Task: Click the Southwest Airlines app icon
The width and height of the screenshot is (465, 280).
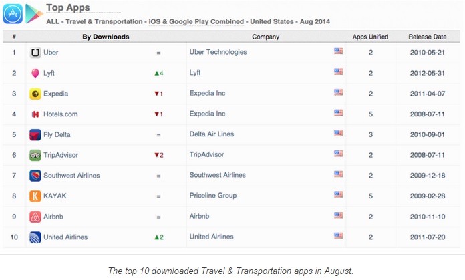Action: tap(35, 176)
